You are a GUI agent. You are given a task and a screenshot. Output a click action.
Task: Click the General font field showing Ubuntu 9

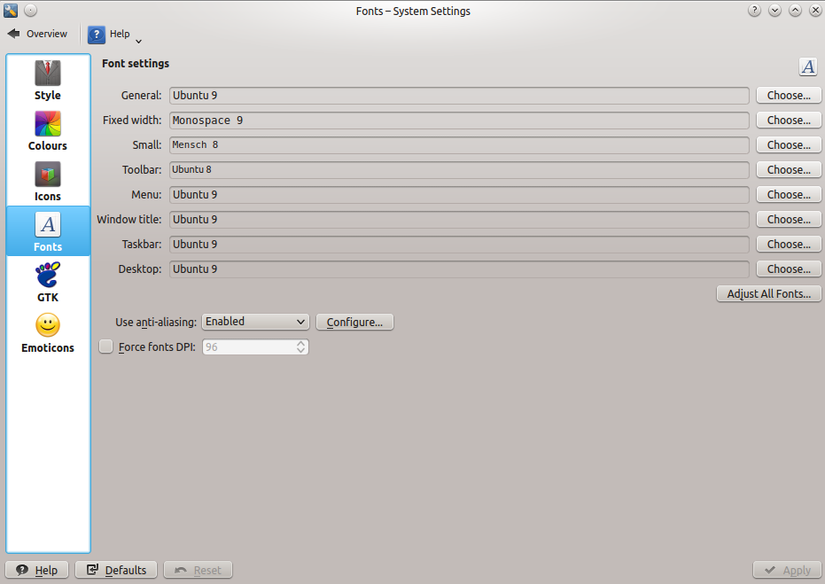[x=459, y=95]
